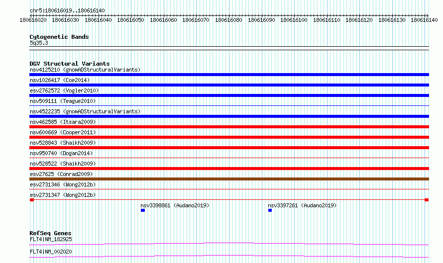
Task: Click the red bar for nsv528843
Action: pyautogui.click(x=229, y=148)
